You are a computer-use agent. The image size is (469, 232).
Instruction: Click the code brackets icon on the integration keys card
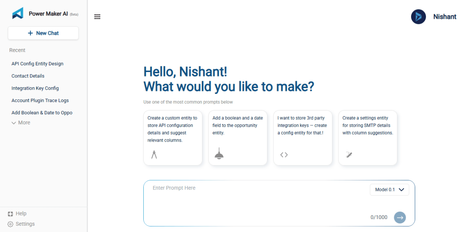[284, 154]
